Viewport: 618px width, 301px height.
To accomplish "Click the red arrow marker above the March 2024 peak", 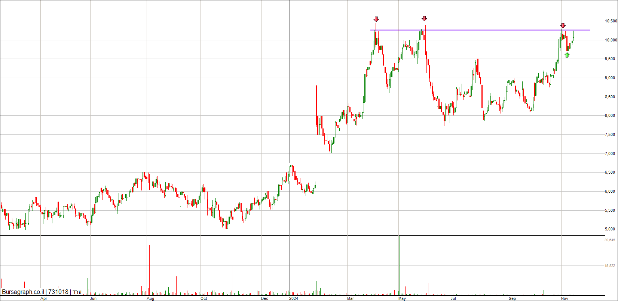I will pos(376,19).
